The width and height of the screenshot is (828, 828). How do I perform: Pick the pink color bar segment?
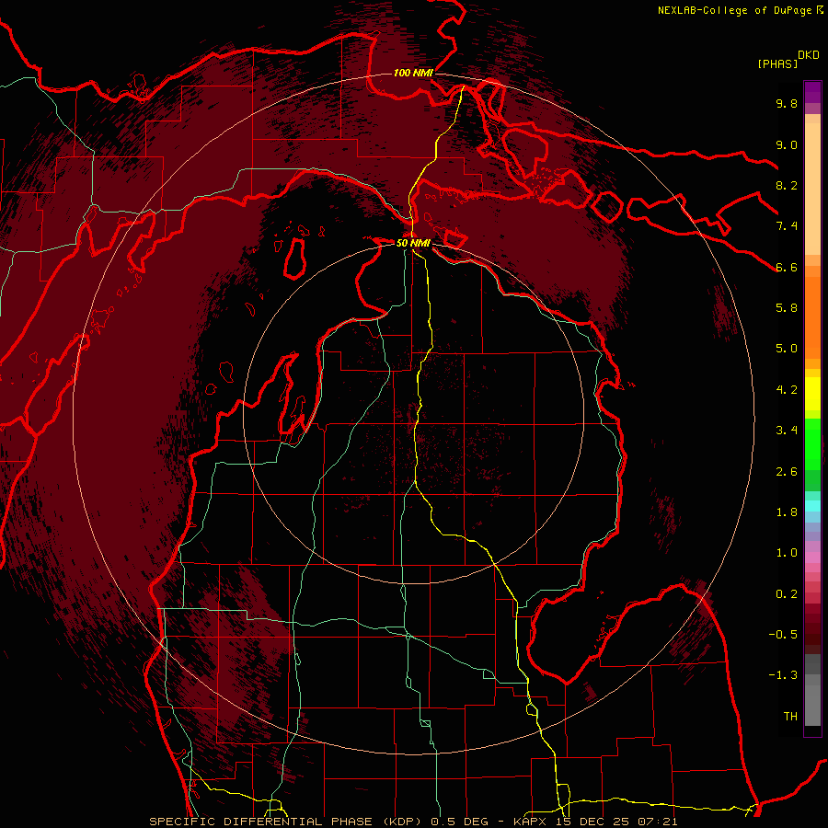[812, 558]
